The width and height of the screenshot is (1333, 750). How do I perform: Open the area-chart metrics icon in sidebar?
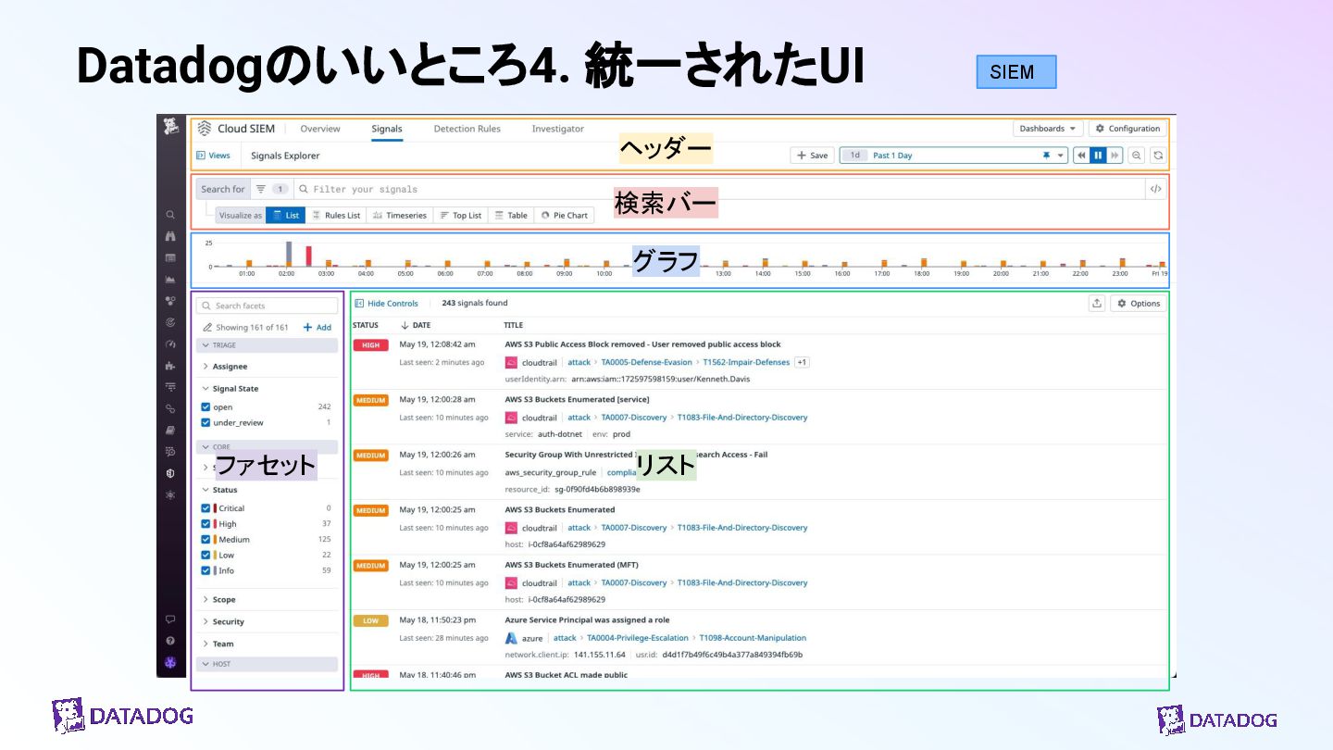(170, 279)
